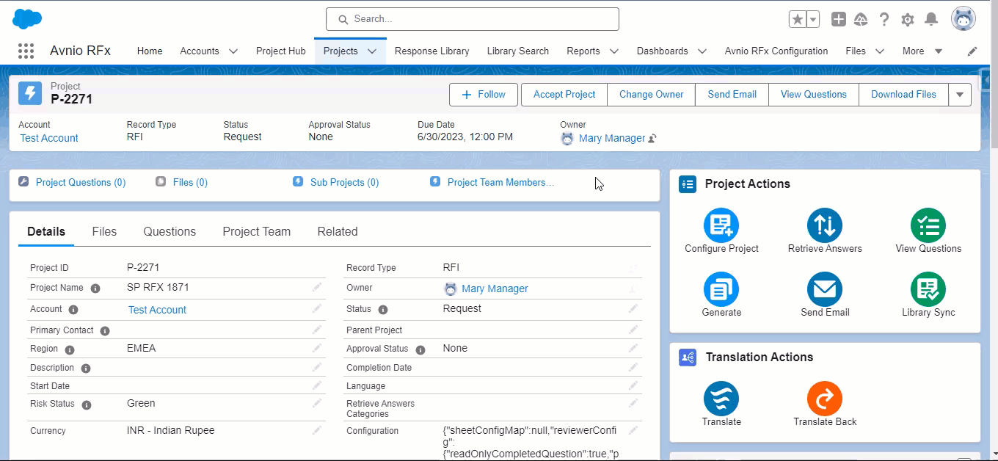Edit Currency field pencil icon
The height and width of the screenshot is (461, 998).
tap(317, 431)
